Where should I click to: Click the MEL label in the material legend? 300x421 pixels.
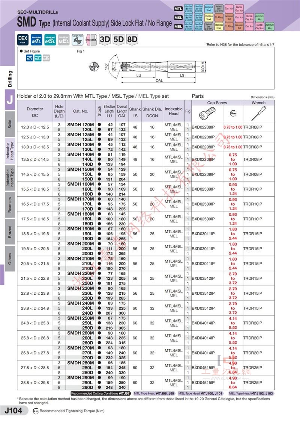click(178, 27)
